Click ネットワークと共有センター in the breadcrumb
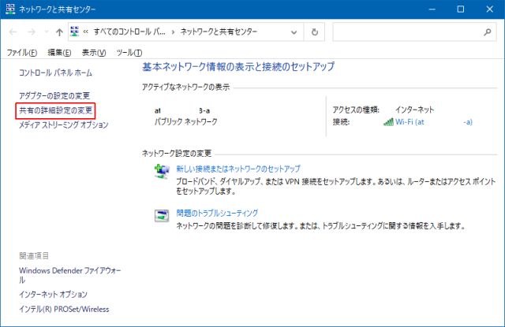 click(219, 32)
